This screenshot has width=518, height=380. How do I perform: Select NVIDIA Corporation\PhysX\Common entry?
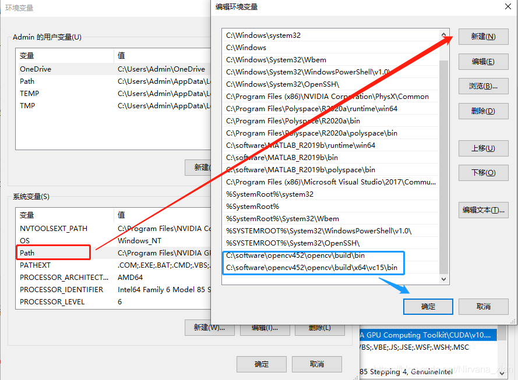pos(331,97)
